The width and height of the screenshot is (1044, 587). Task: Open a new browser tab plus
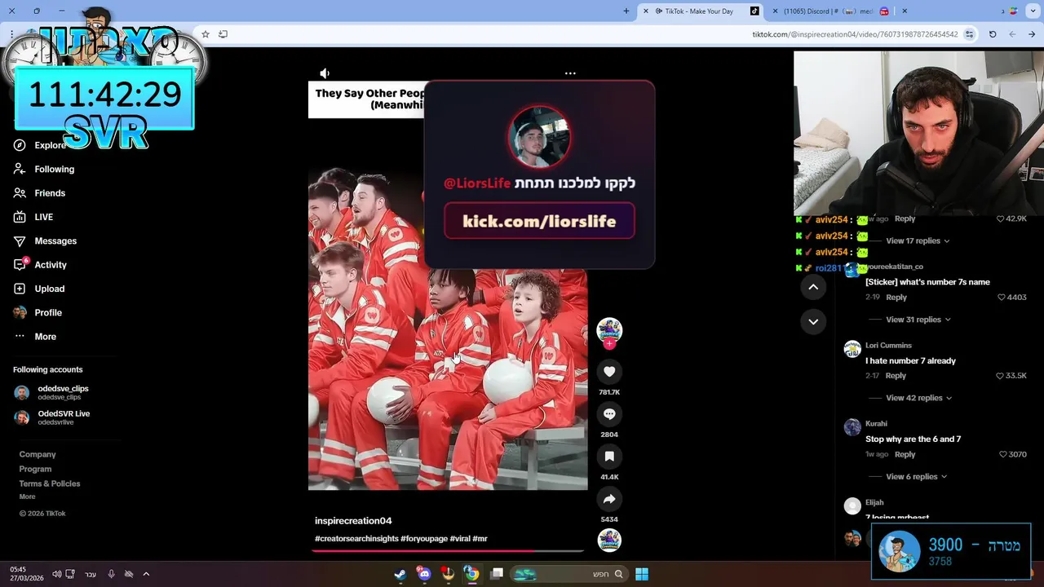click(626, 11)
